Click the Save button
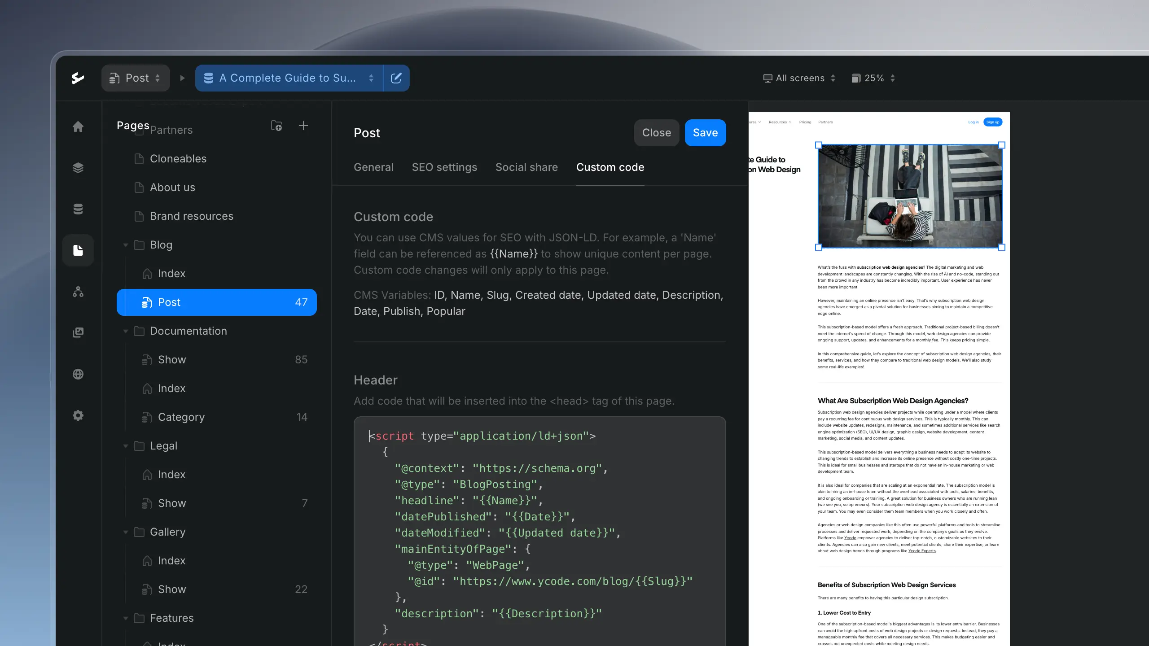 [705, 133]
